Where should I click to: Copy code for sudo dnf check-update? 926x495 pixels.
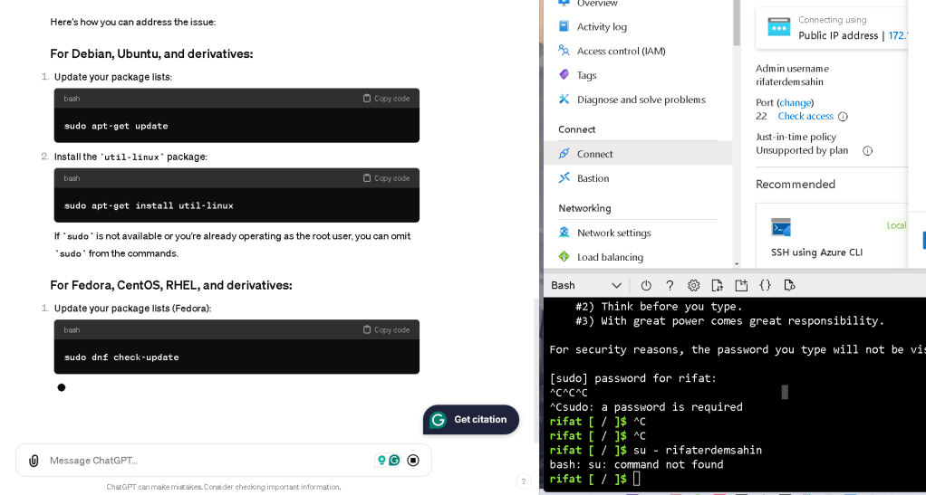point(386,329)
